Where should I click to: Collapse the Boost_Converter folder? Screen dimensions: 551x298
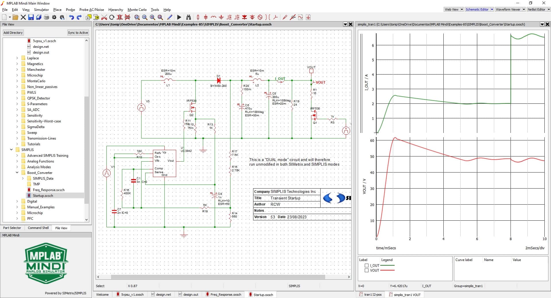[17, 173]
